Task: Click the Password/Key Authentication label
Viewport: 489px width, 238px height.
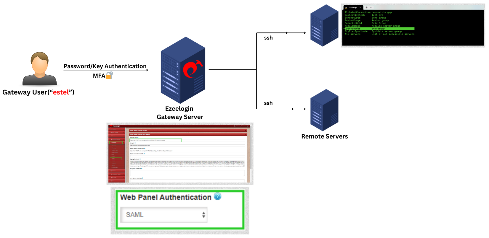Action: [x=105, y=66]
